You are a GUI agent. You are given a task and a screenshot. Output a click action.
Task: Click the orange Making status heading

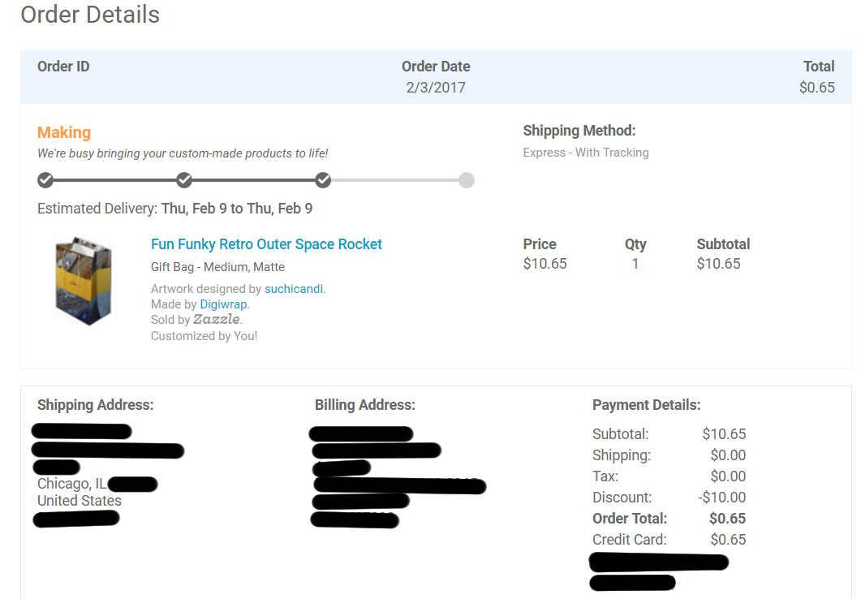tap(64, 132)
